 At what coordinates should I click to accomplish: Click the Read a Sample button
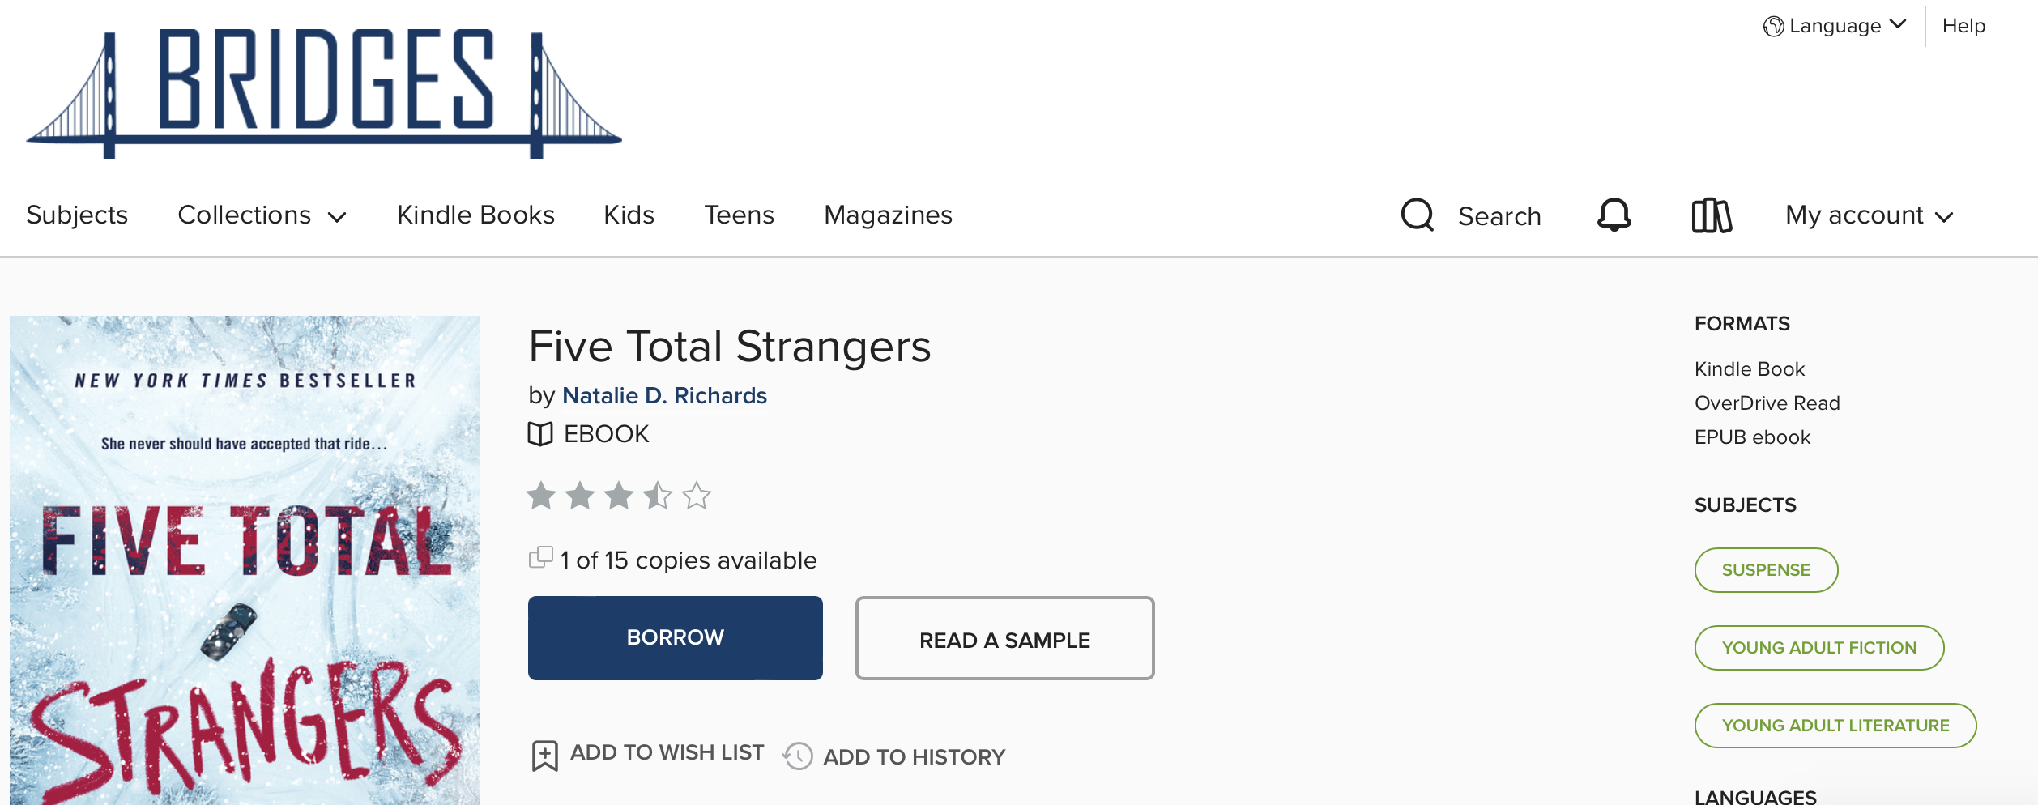1004,639
